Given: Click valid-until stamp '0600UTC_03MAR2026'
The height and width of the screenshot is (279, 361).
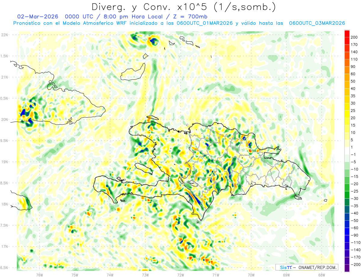Looking at the screenshot, I should pos(317,23).
